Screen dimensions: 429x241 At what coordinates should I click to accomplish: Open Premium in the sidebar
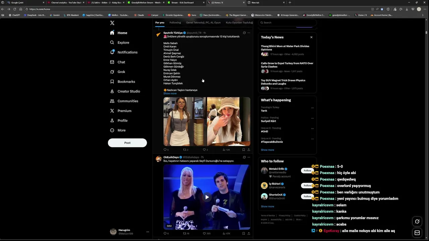pyautogui.click(x=121, y=110)
